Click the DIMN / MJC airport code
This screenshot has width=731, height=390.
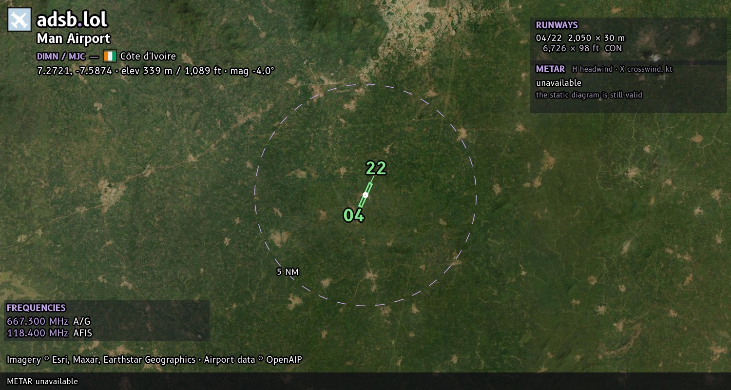61,57
